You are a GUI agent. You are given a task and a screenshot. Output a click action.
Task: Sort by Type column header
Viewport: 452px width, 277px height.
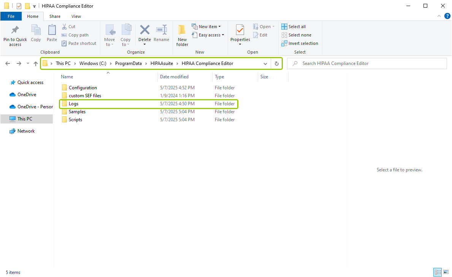coord(235,77)
